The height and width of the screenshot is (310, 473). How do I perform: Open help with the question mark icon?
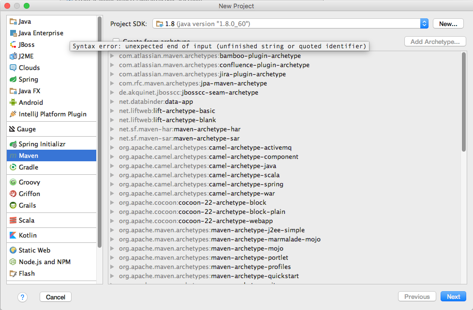pyautogui.click(x=22, y=297)
